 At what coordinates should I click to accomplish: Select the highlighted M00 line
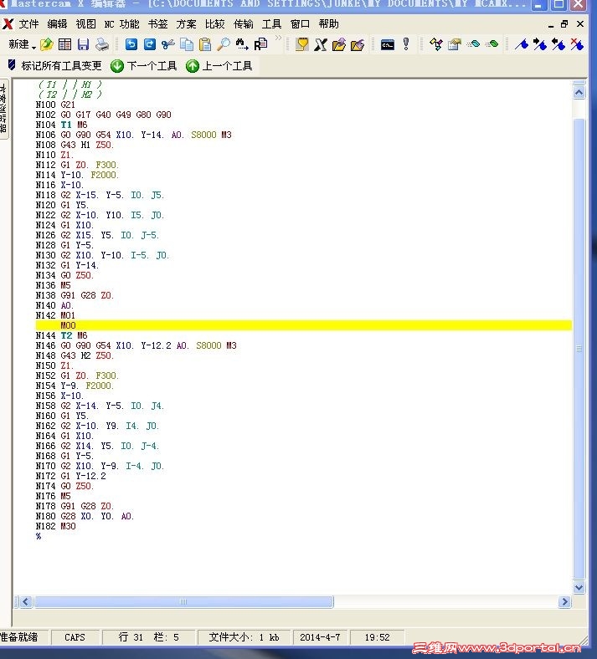[x=303, y=325]
